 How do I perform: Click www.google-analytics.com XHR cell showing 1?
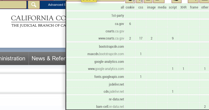[183, 69]
